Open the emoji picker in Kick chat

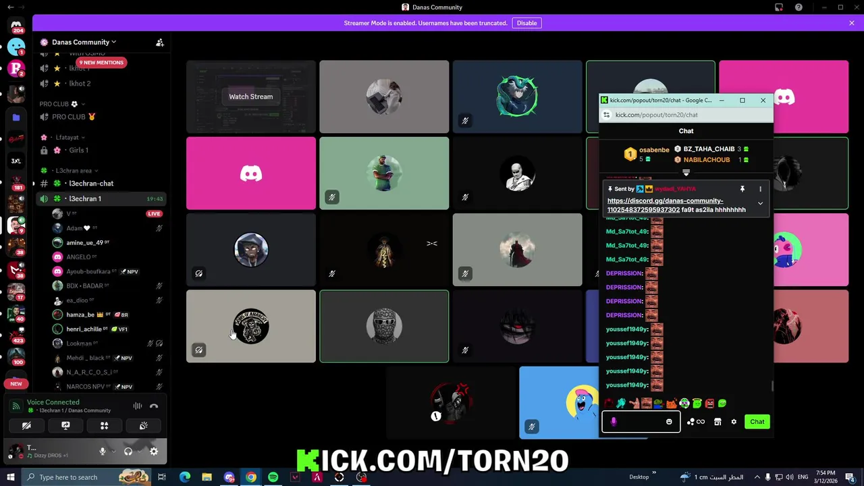[669, 422]
